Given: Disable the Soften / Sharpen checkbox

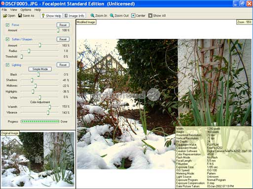Looking at the screenshot, I should tap(7, 39).
